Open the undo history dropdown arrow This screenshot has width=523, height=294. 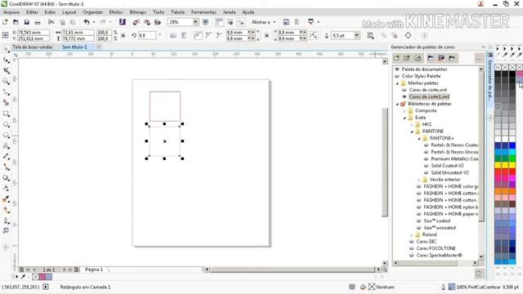[94, 22]
